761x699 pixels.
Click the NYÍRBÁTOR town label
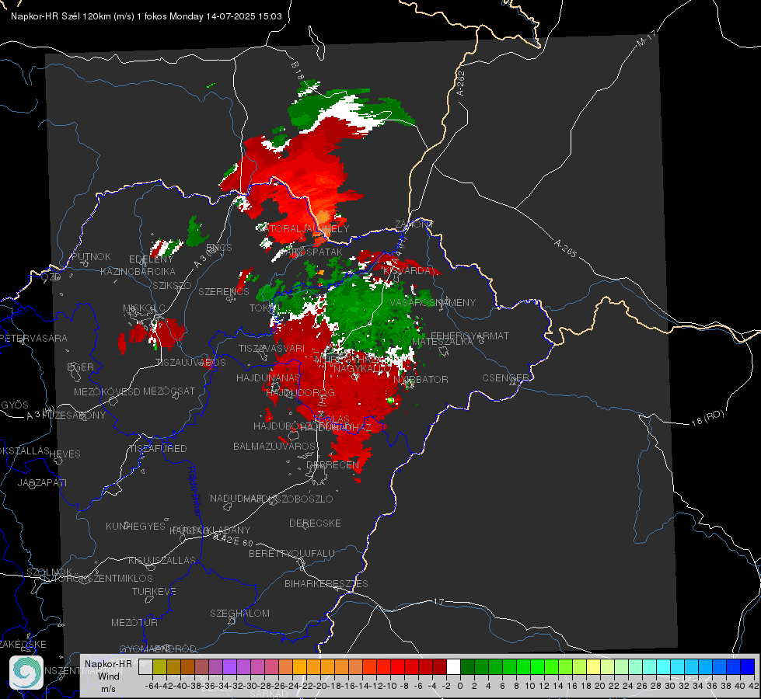coord(421,379)
